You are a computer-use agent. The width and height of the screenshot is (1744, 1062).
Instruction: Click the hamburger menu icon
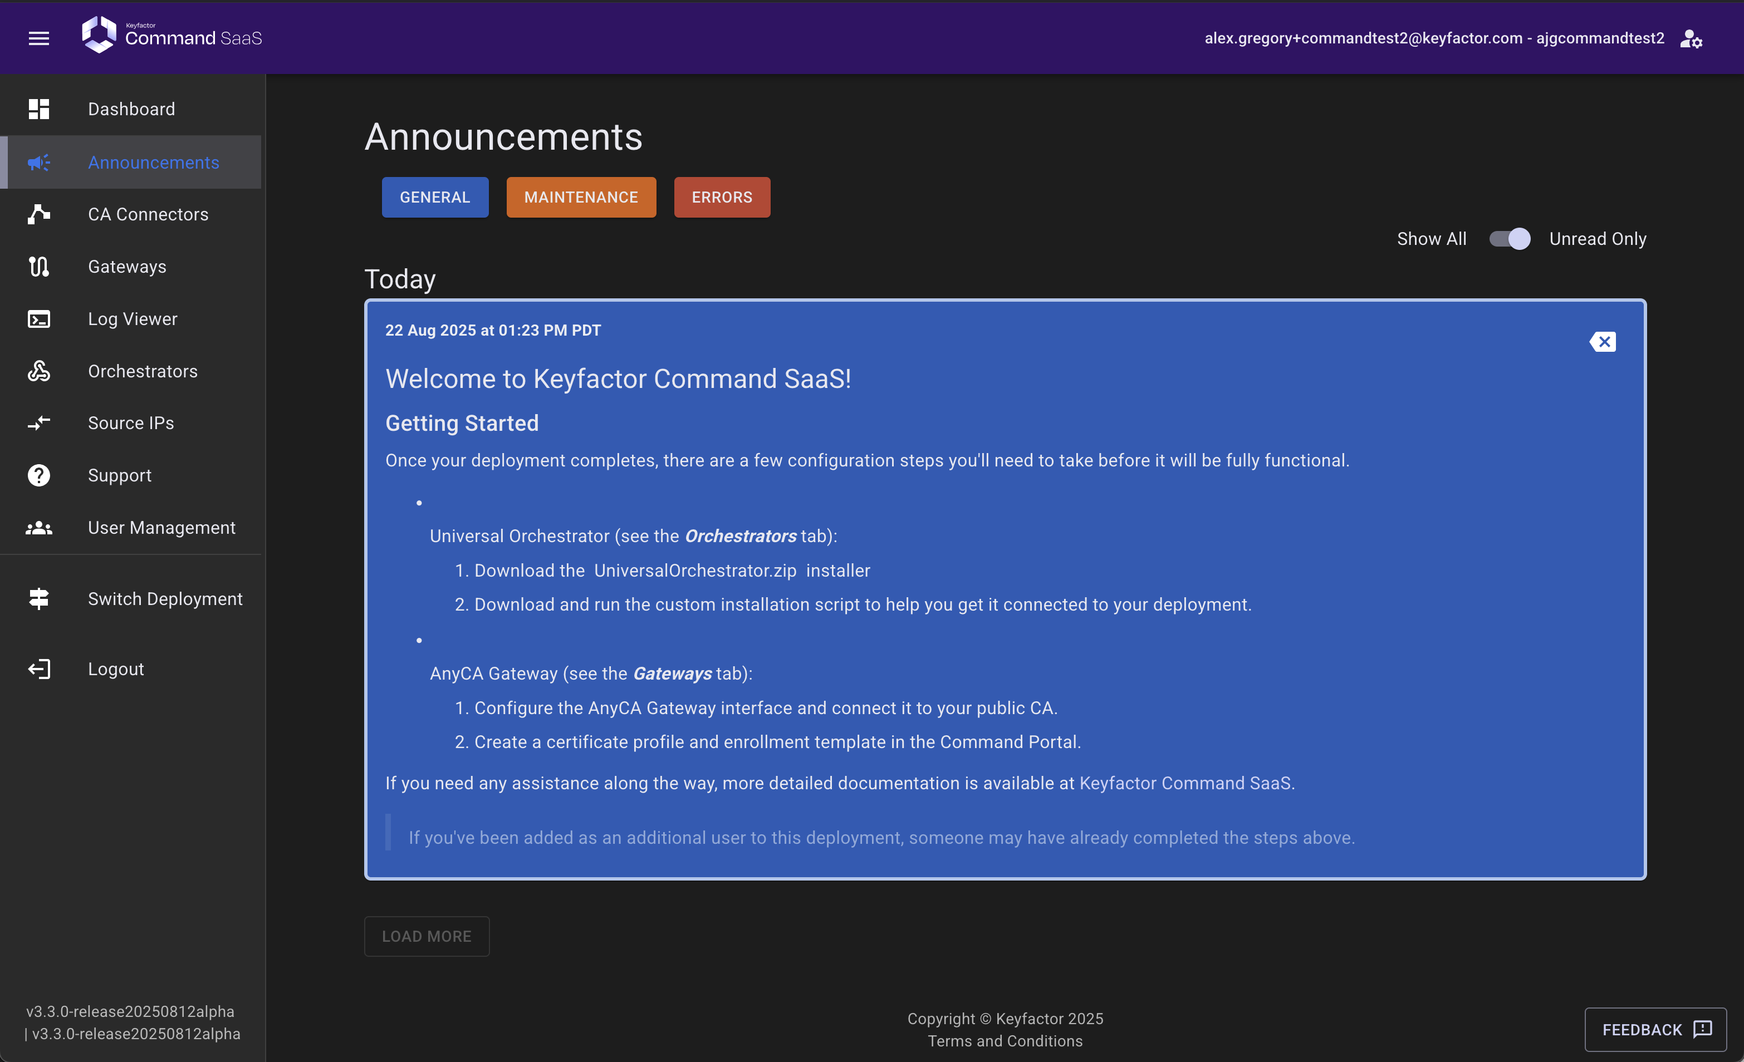tap(39, 38)
